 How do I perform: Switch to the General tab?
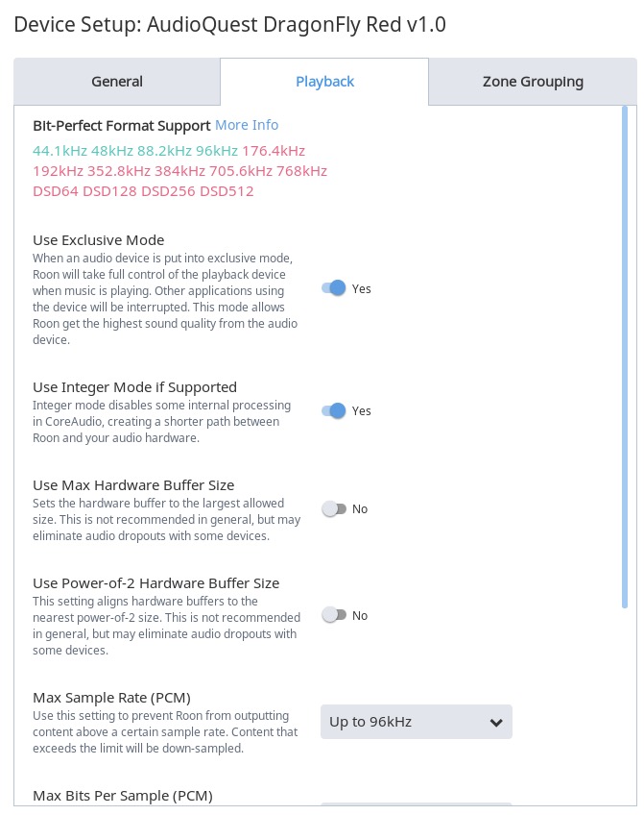(117, 82)
